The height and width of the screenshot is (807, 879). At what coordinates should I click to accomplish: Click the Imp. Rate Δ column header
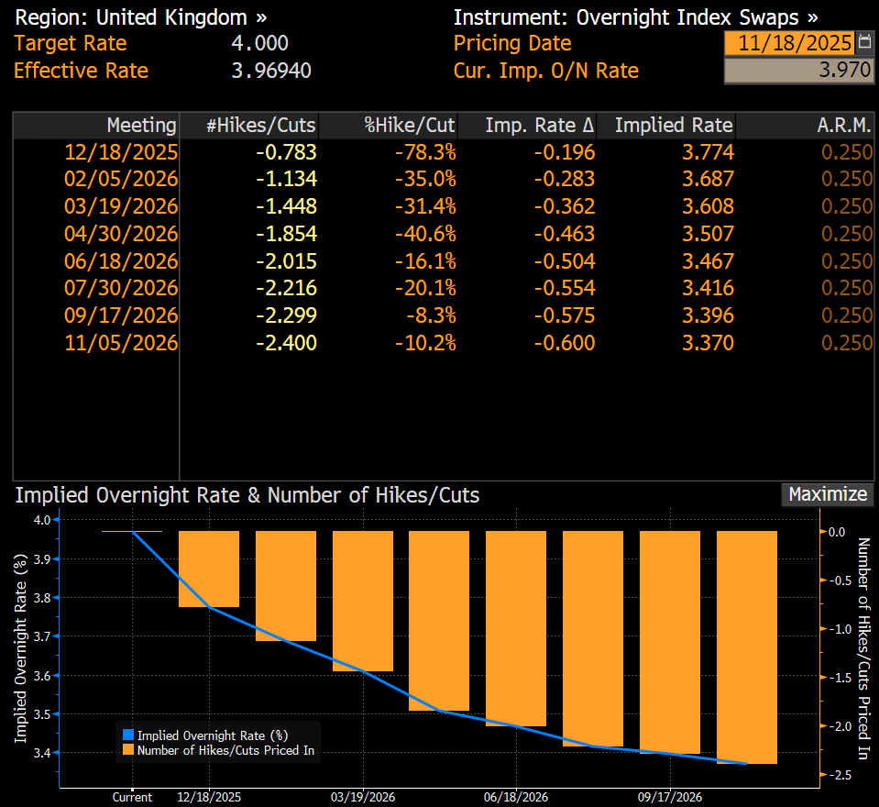540,126
